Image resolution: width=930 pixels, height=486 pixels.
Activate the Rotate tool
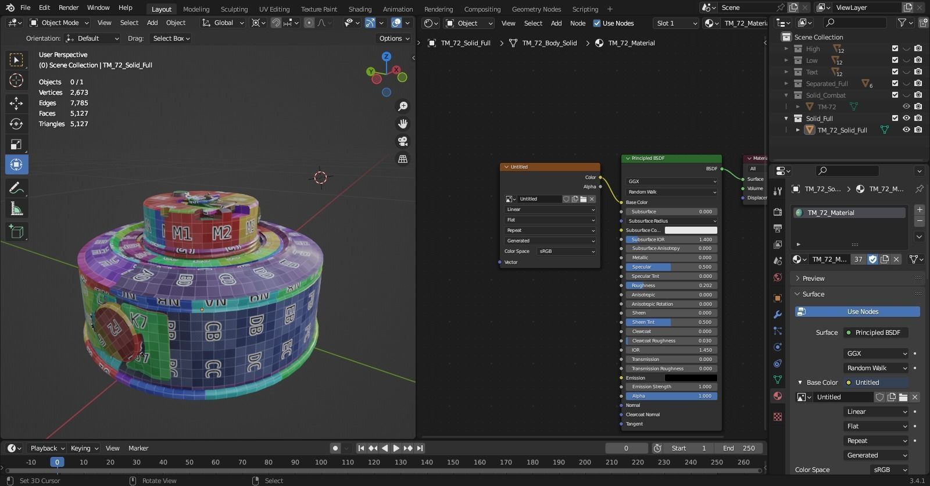point(16,124)
